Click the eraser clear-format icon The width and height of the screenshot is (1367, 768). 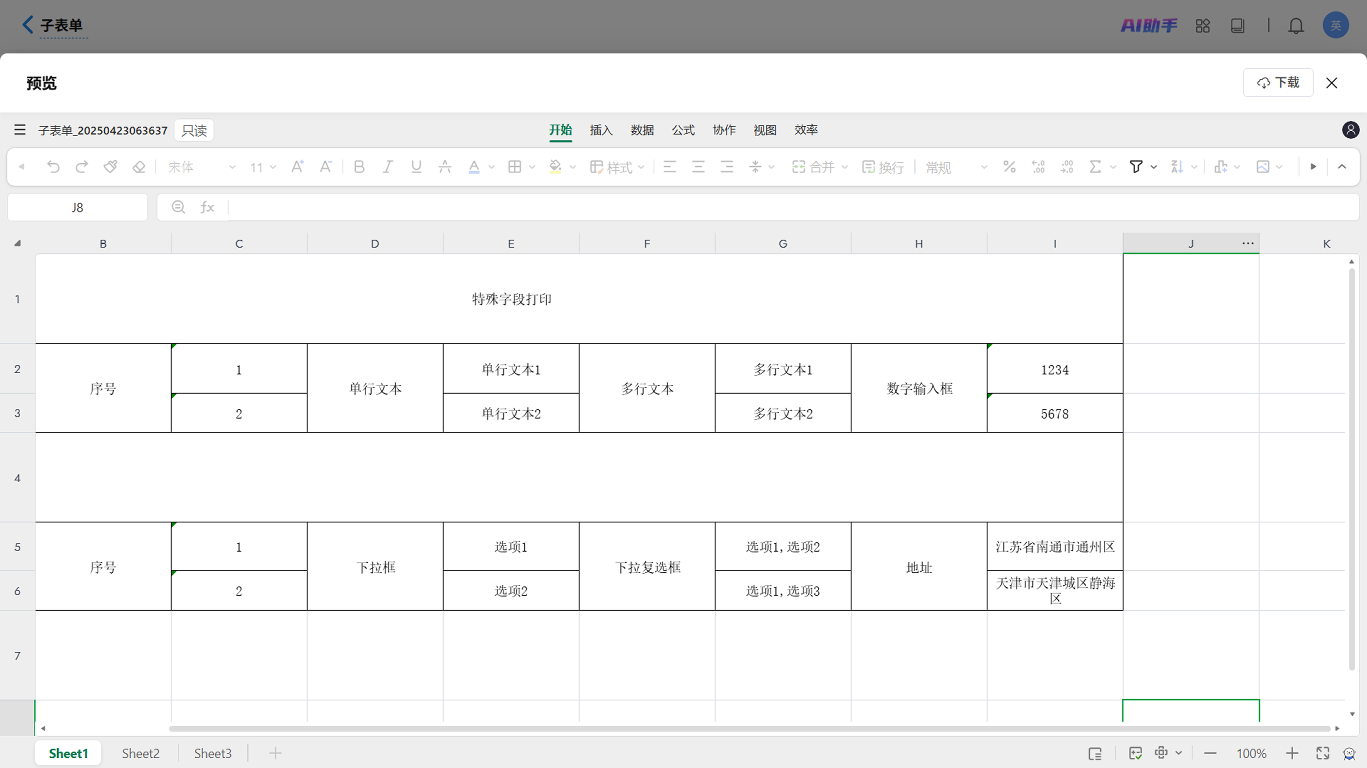coord(138,167)
